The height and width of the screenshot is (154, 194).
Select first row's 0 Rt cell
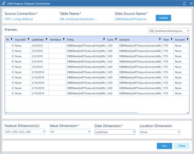[9, 46]
